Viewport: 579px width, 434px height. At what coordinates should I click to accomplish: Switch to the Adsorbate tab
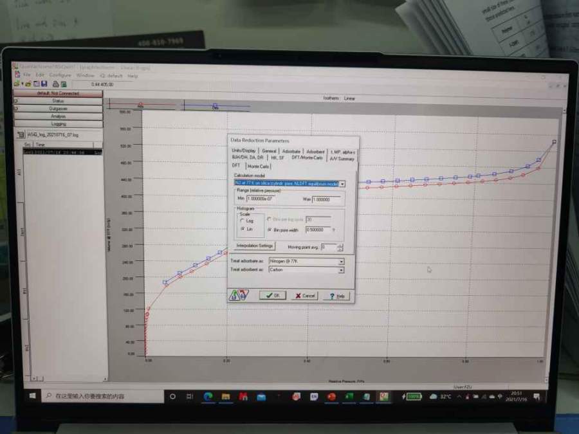click(x=291, y=151)
